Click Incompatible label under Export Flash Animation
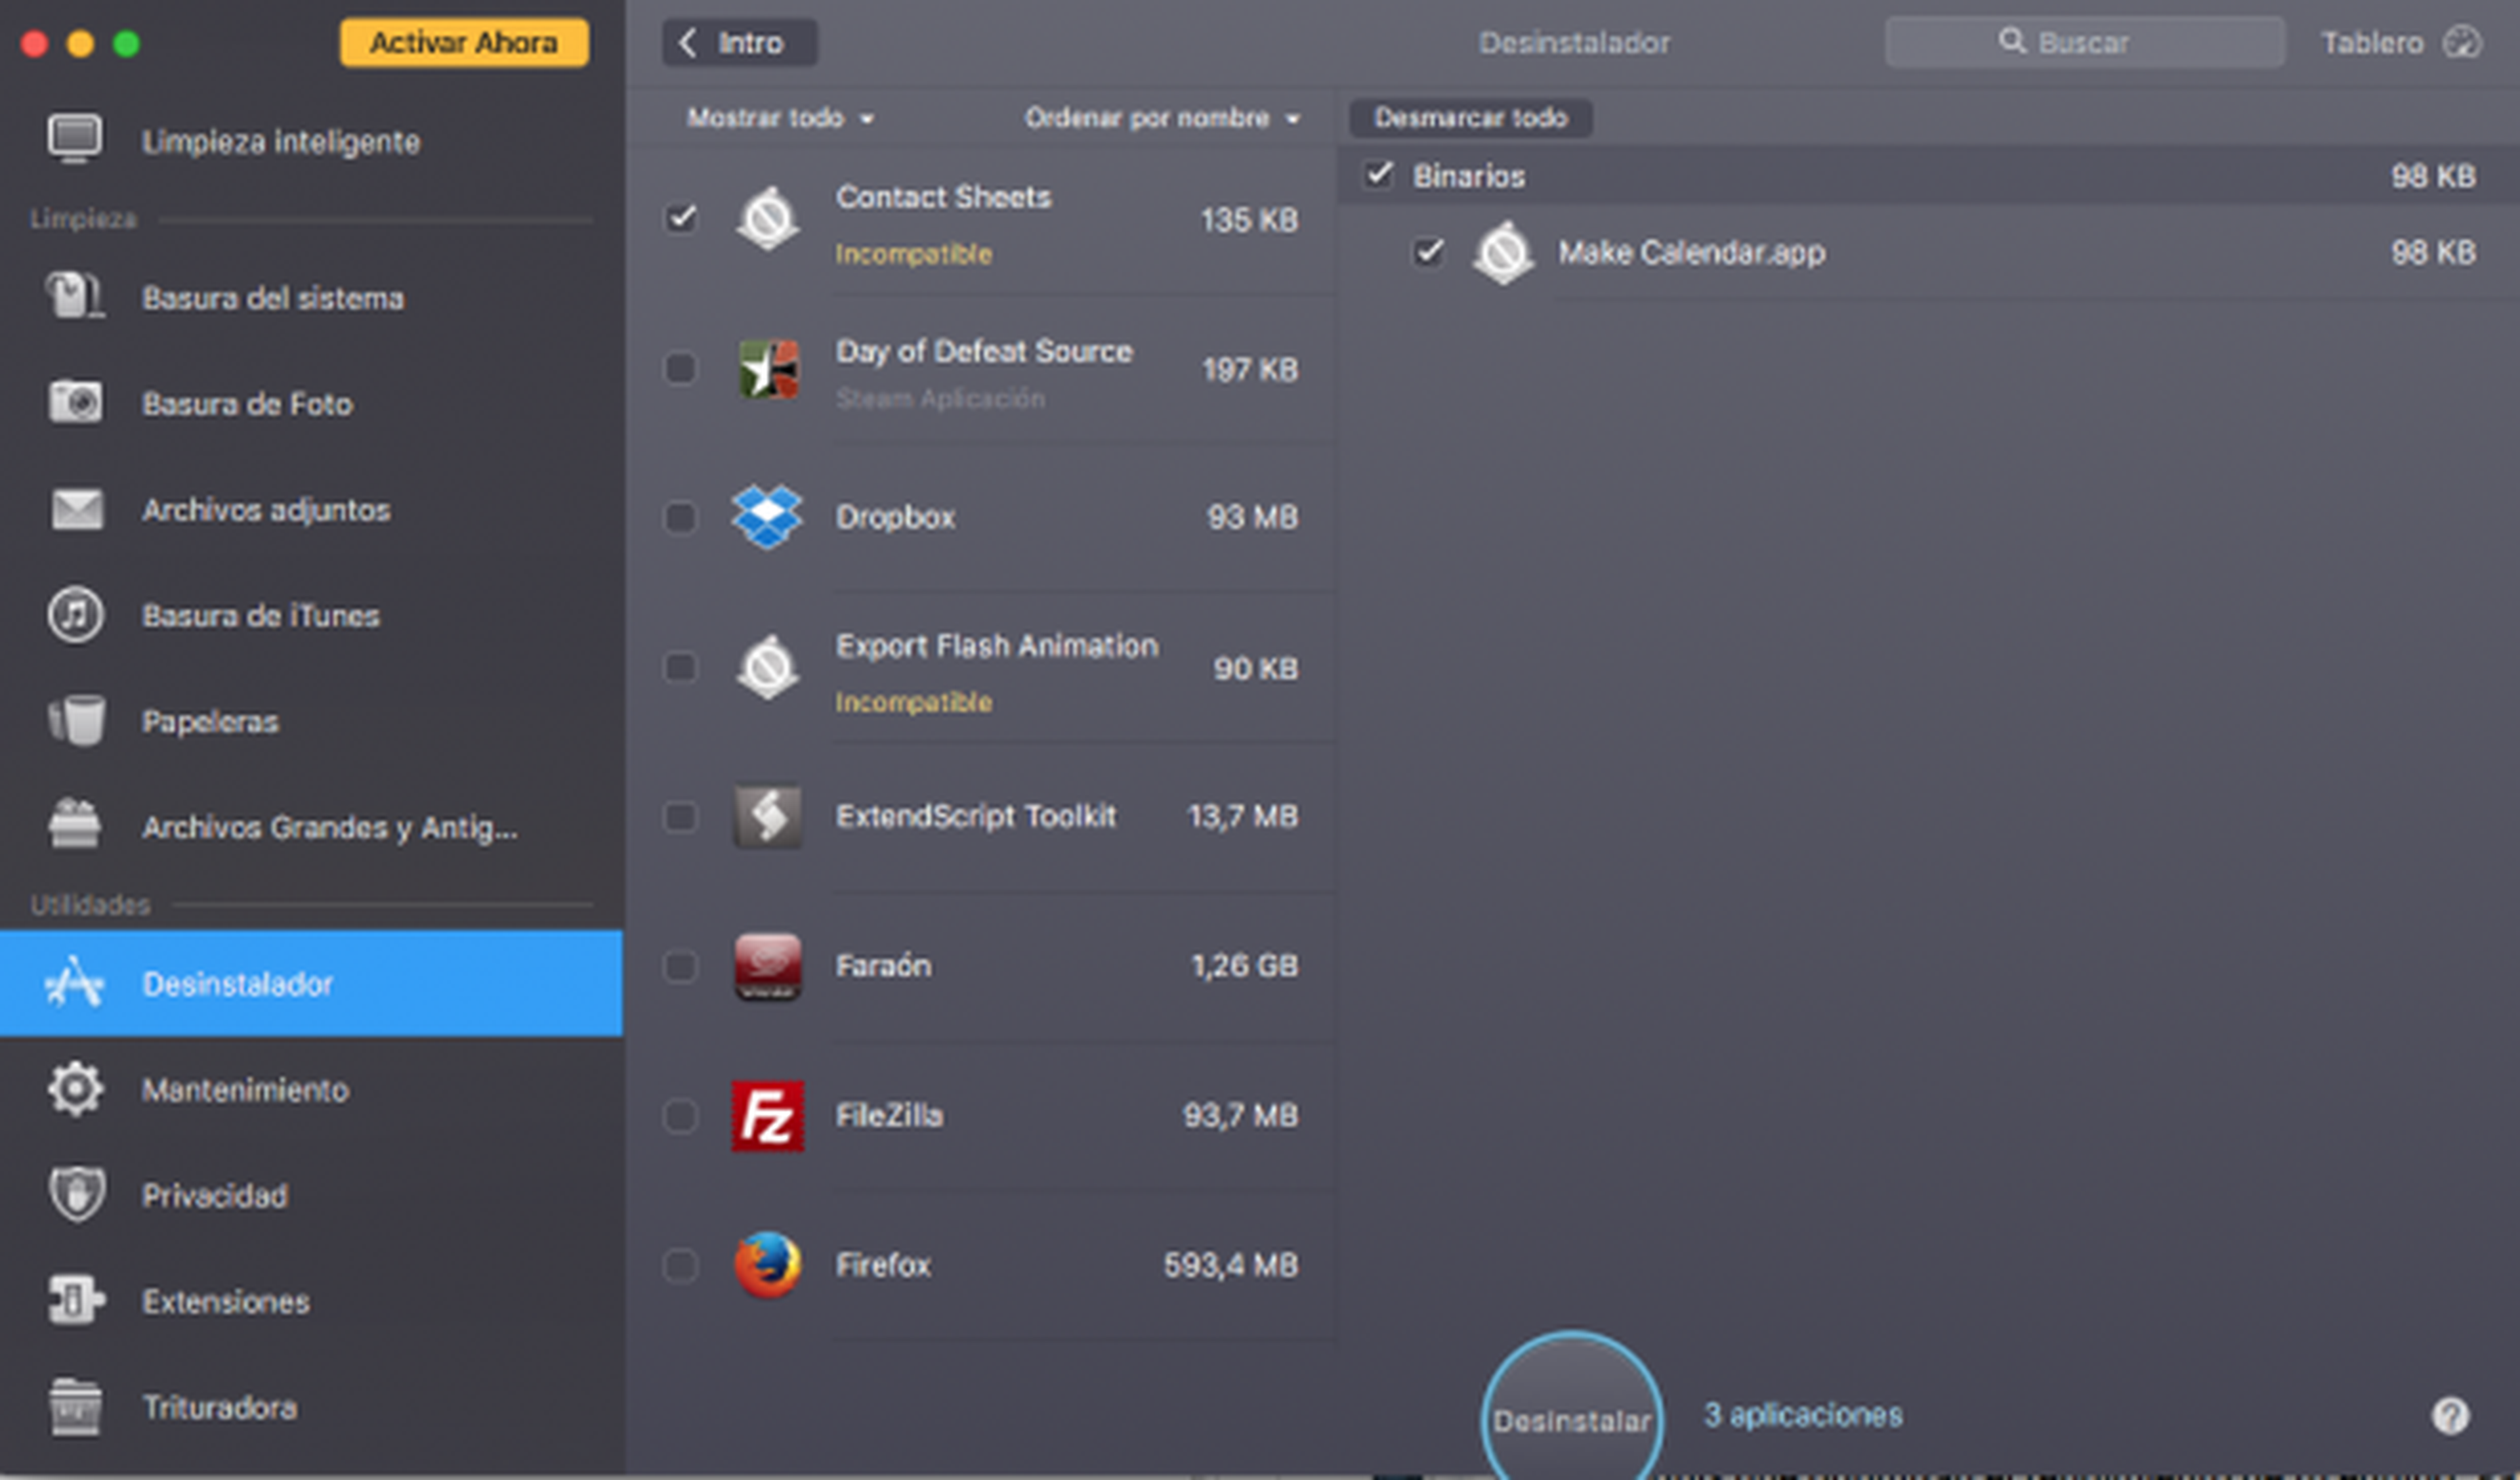Screen dimensions: 2520x1480 click(914, 701)
